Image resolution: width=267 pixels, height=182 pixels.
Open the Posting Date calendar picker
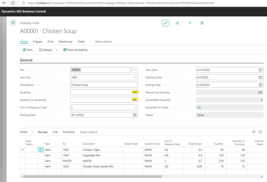[x=135, y=115]
